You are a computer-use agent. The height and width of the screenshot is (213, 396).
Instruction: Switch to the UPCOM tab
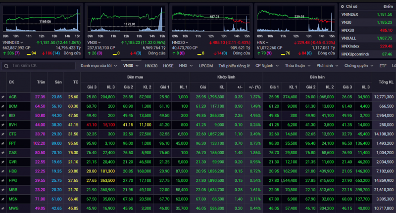pos(206,65)
